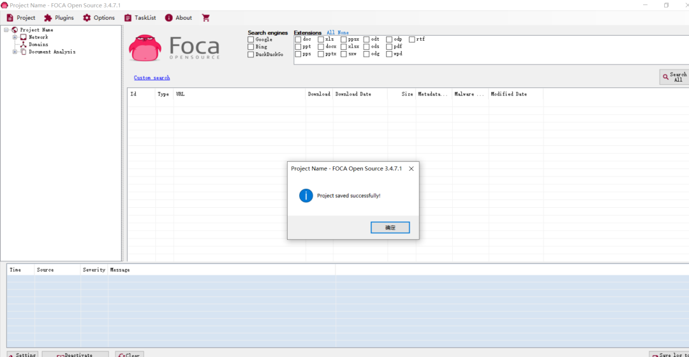Select the Project Name root item
The height and width of the screenshot is (357, 689).
pyautogui.click(x=36, y=30)
